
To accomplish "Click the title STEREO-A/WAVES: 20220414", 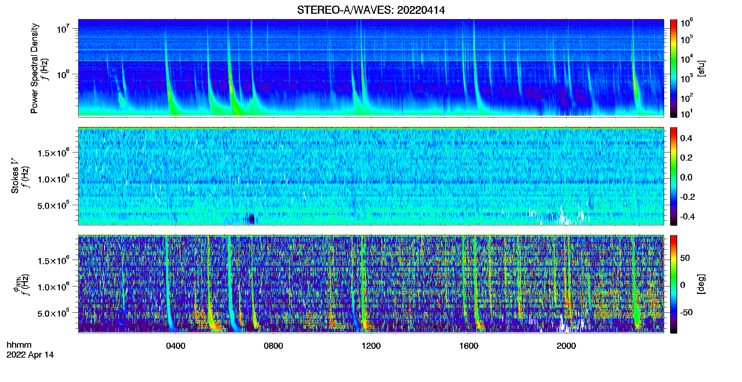I will [371, 10].
